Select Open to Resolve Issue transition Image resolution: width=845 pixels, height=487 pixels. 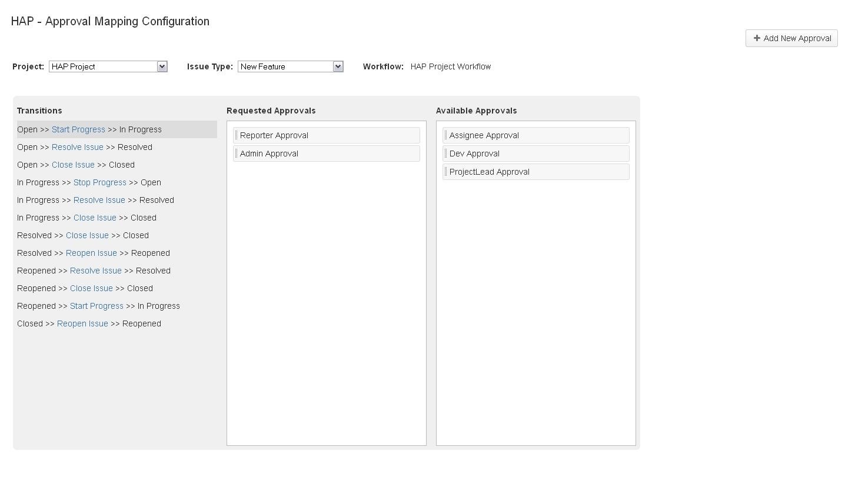(x=77, y=147)
